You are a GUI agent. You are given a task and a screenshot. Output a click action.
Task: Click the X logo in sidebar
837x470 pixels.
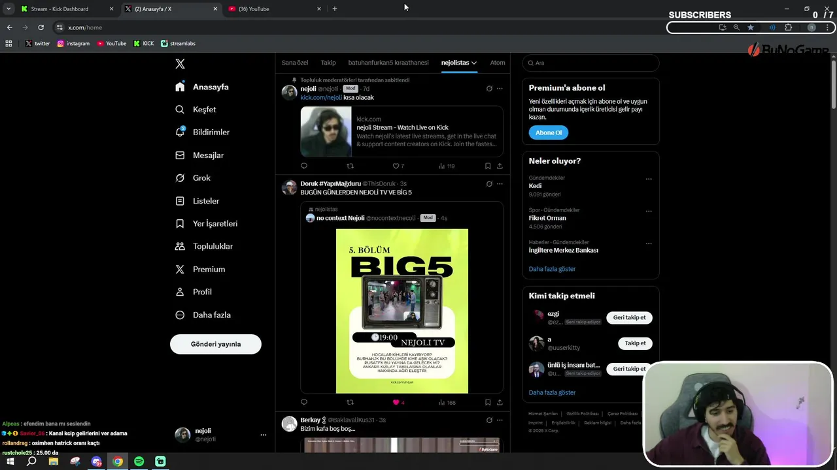[180, 64]
